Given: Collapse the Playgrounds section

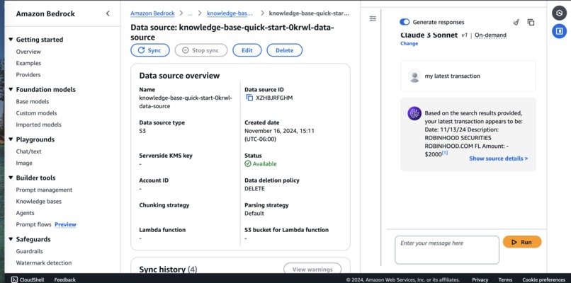Looking at the screenshot, I should tap(11, 139).
